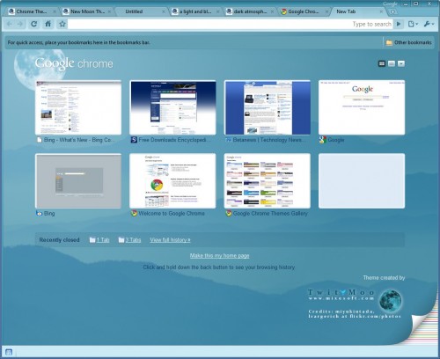Click the Free Downloads Encyclopedia link text
This screenshot has height=359, width=440.
coord(174,140)
